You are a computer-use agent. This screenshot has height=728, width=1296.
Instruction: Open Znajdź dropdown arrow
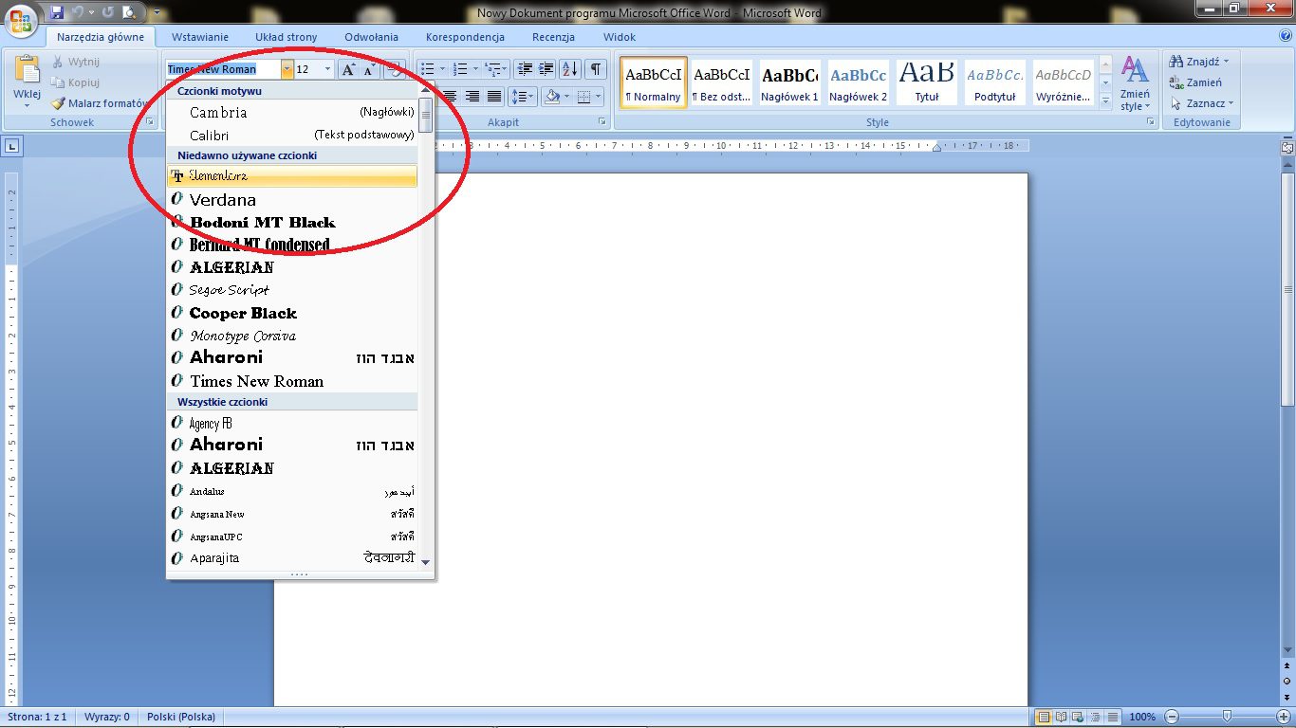[x=1226, y=62]
